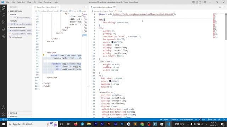Toggle secondary side bar visibility
227x127 pixels.
coord(200,2)
